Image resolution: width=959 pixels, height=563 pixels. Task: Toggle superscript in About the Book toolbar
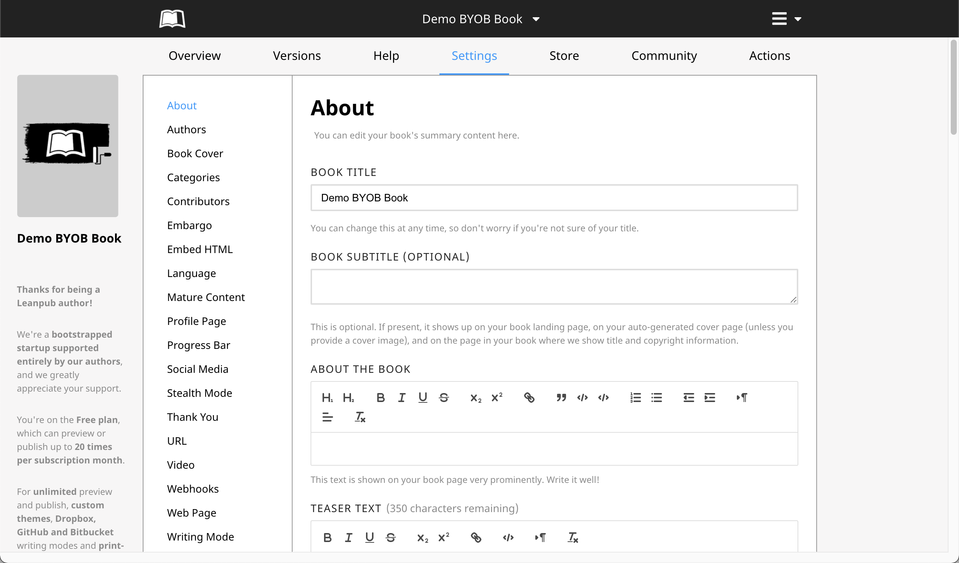(x=497, y=398)
